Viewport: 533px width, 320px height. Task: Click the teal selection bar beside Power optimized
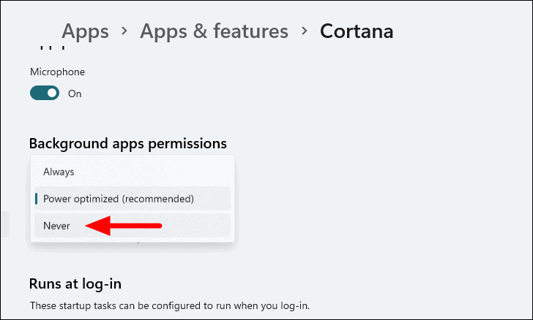pos(37,199)
